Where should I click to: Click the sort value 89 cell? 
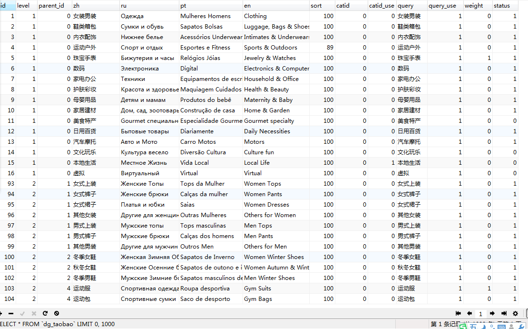(x=322, y=47)
